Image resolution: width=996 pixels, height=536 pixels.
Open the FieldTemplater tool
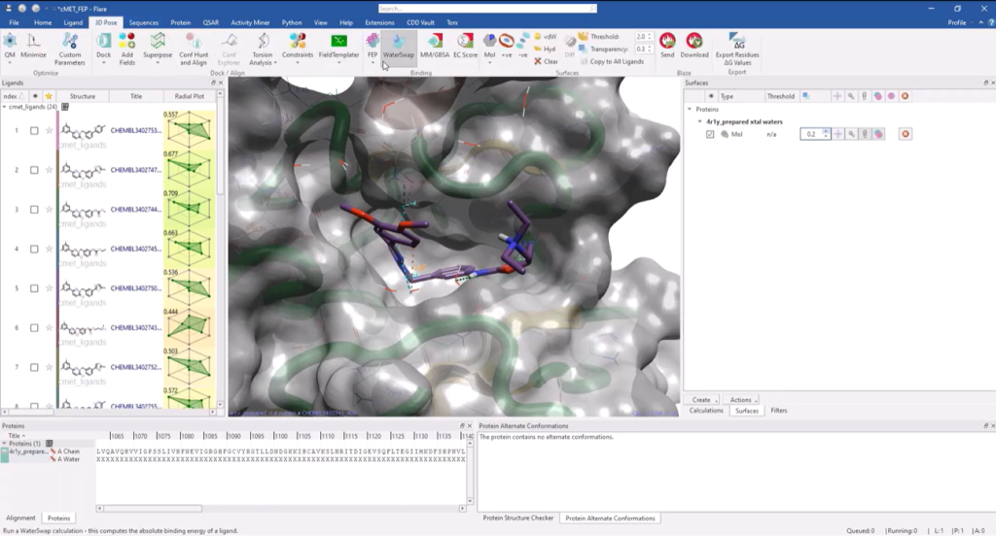[x=338, y=46]
